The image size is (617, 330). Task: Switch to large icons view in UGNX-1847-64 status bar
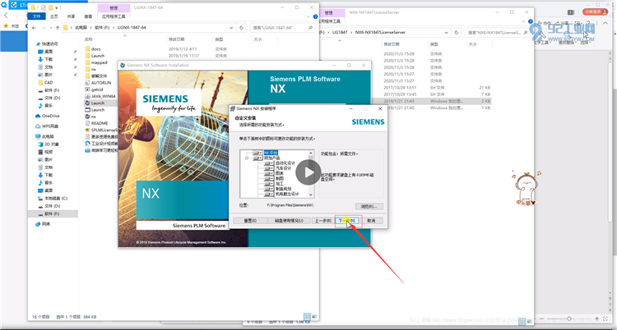point(314,316)
